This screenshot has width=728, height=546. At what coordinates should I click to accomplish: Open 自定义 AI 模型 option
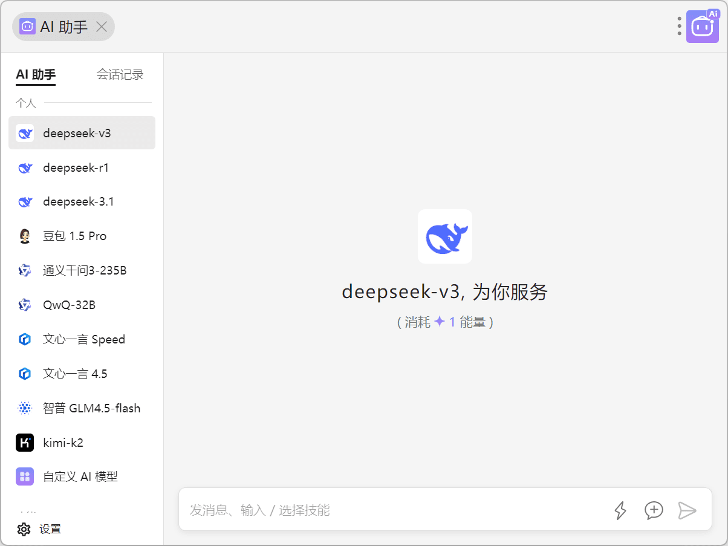(82, 477)
